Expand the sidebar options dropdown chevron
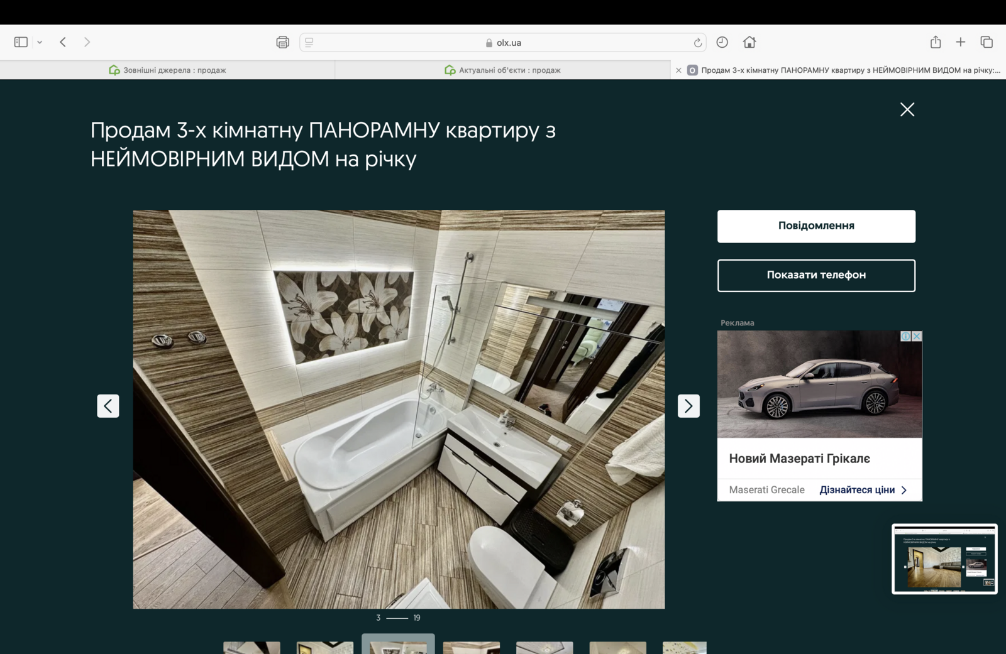 pyautogui.click(x=40, y=42)
